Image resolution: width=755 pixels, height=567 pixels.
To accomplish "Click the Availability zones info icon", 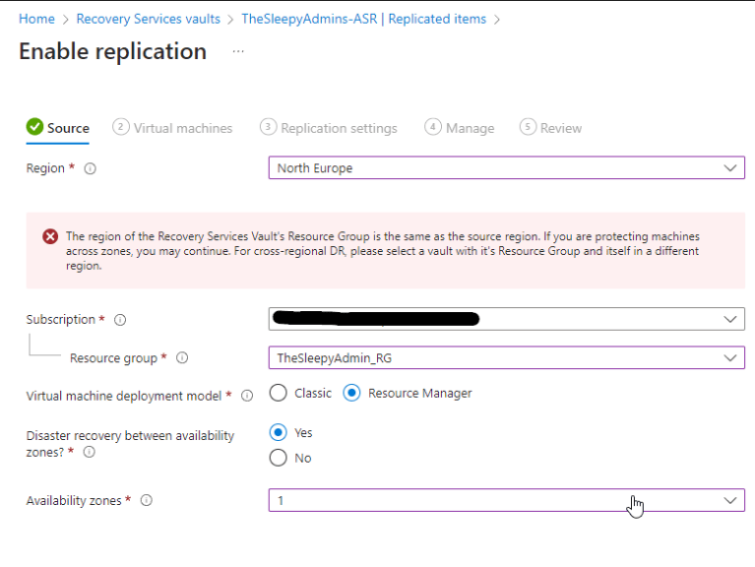I will [147, 501].
